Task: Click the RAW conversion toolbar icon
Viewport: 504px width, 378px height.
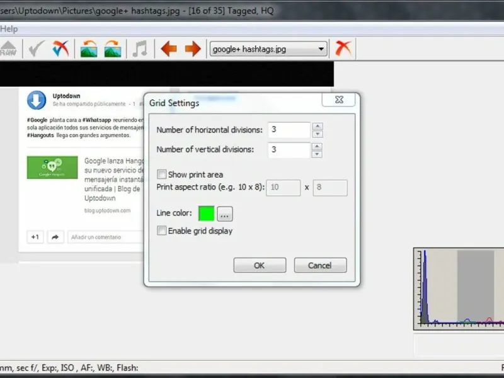Action: click(8, 49)
